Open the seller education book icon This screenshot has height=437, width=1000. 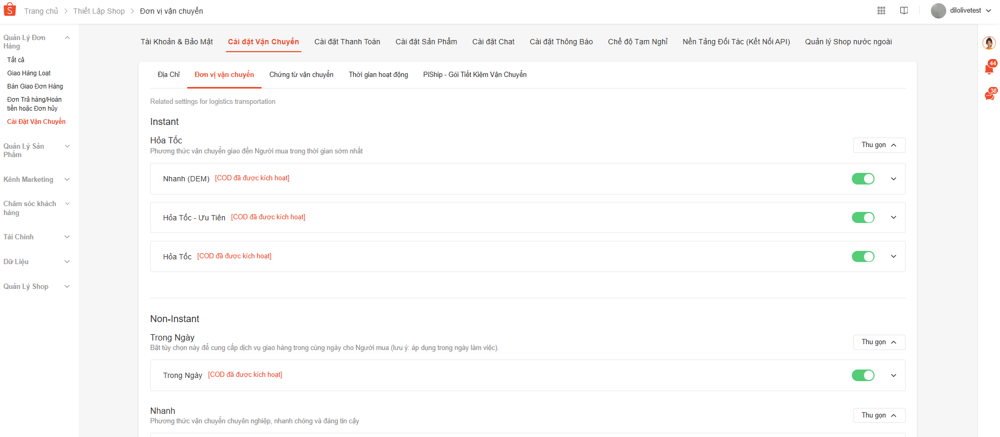coord(904,11)
